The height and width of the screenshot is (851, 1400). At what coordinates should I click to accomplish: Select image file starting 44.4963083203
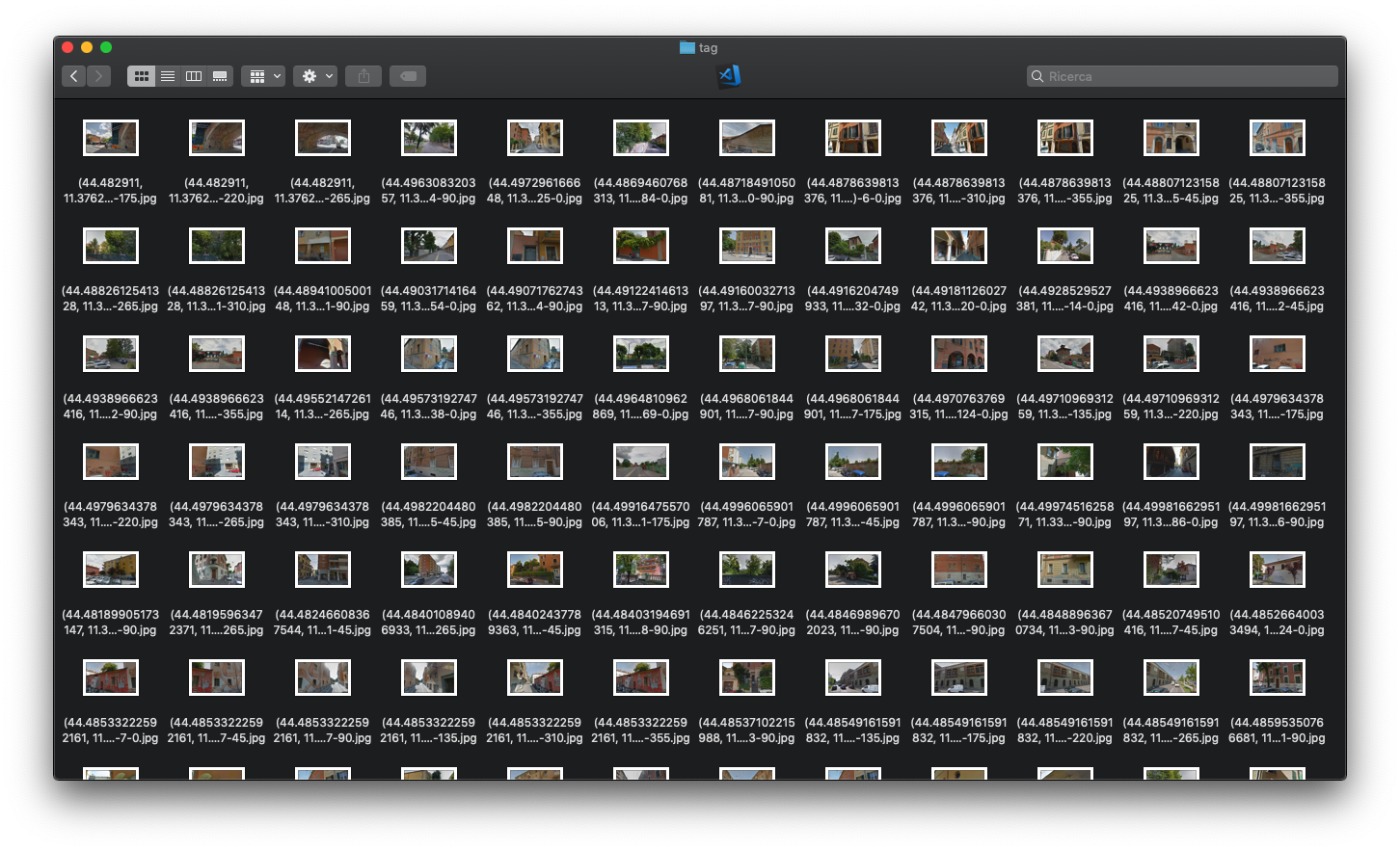pyautogui.click(x=429, y=138)
